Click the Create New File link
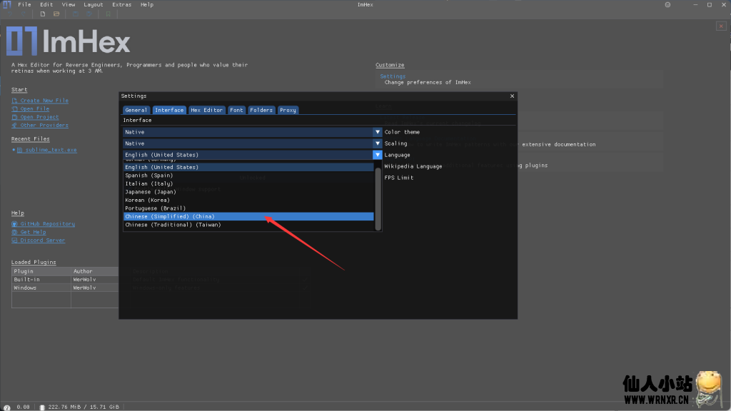This screenshot has height=411, width=731. 44,101
